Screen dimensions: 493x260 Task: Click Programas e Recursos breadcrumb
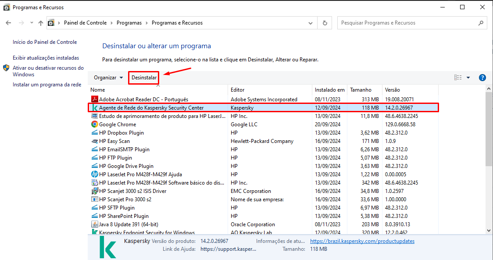[177, 23]
